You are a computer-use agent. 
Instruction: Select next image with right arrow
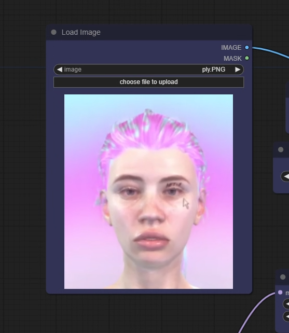pos(238,70)
